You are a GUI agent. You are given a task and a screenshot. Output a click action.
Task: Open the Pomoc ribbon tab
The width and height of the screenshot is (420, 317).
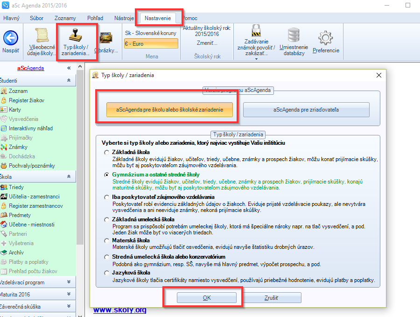coord(190,18)
